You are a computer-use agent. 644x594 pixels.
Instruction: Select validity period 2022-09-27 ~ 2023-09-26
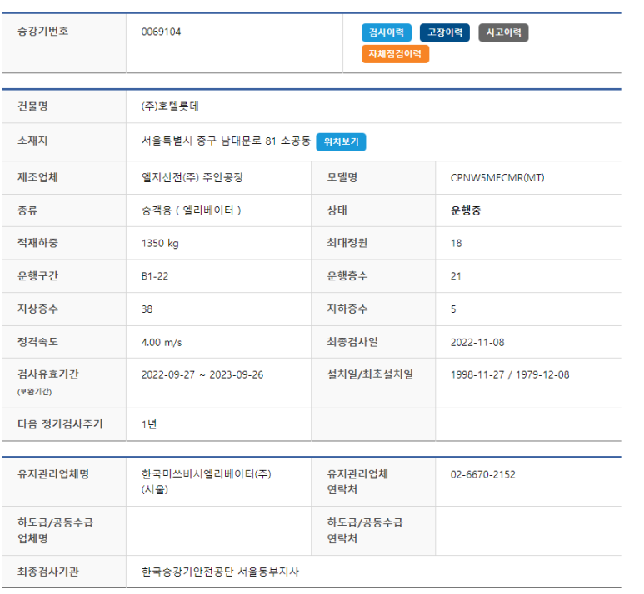point(202,375)
